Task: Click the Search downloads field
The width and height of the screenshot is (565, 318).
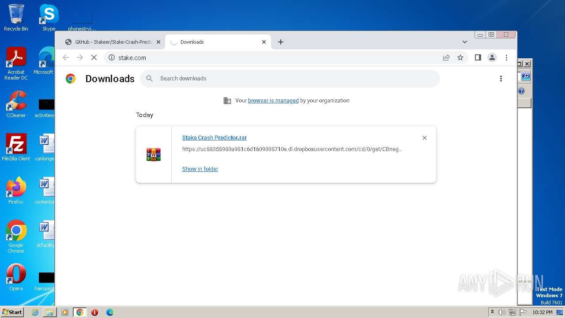Action: [x=290, y=79]
